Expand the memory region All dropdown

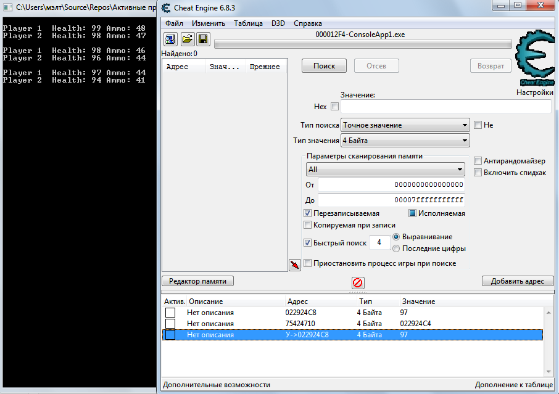pyautogui.click(x=386, y=170)
